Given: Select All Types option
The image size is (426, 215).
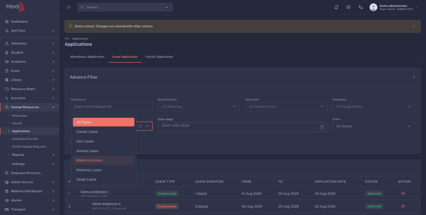Looking at the screenshot, I should coord(104,122).
